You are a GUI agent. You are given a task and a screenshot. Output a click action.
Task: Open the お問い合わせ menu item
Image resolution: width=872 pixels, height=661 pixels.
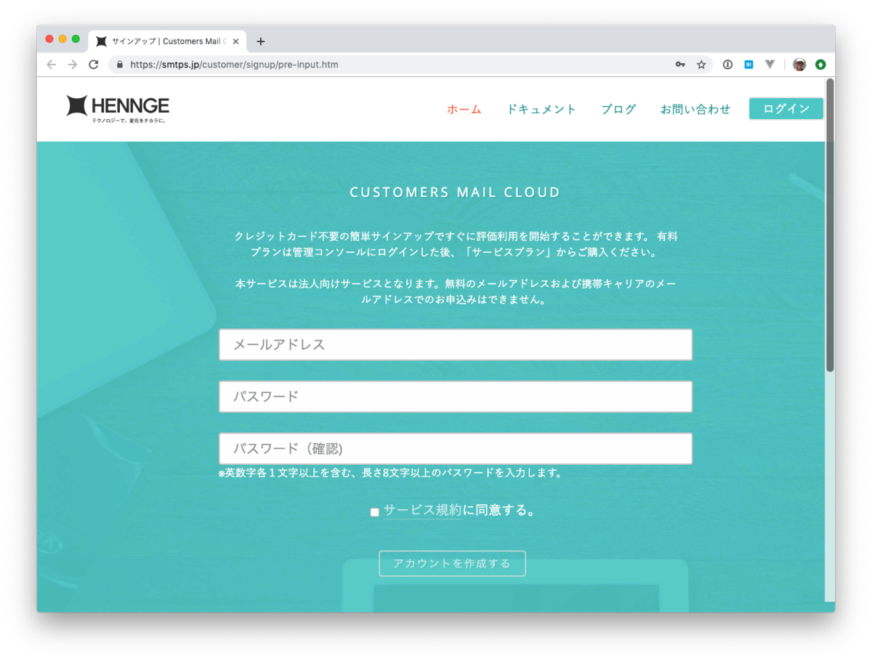point(695,109)
